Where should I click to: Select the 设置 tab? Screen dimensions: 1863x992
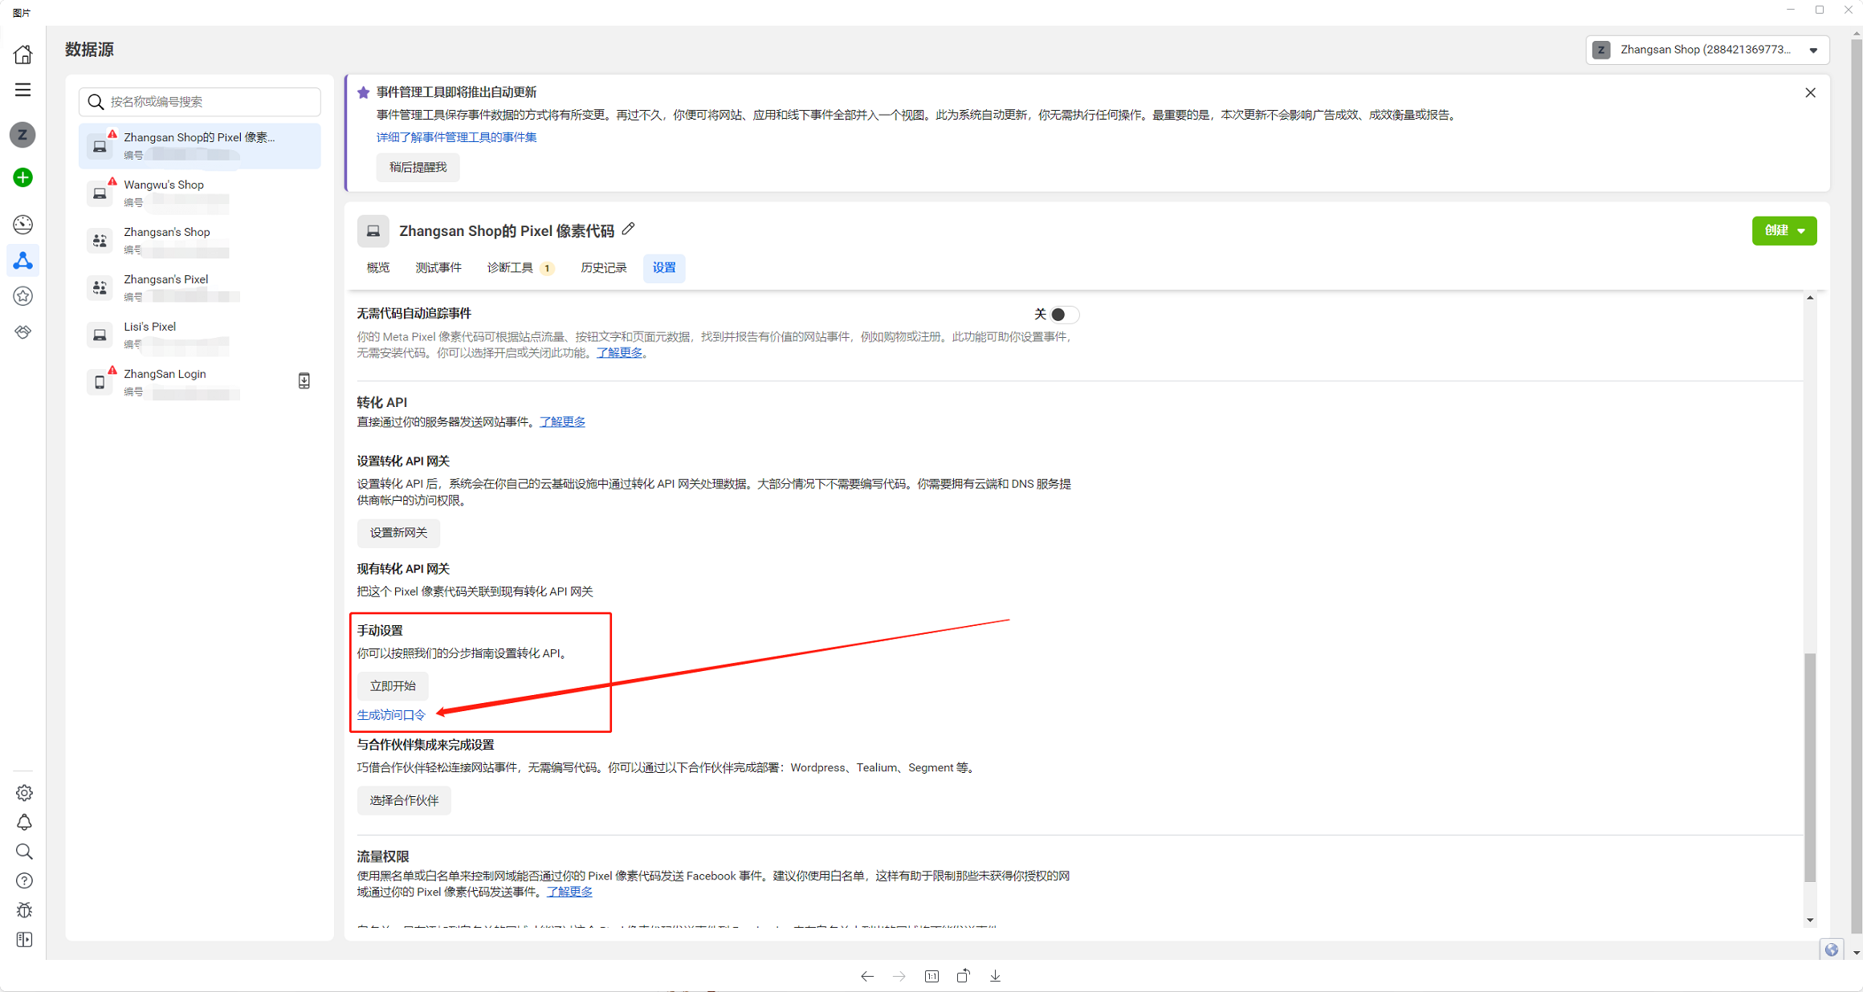664,268
